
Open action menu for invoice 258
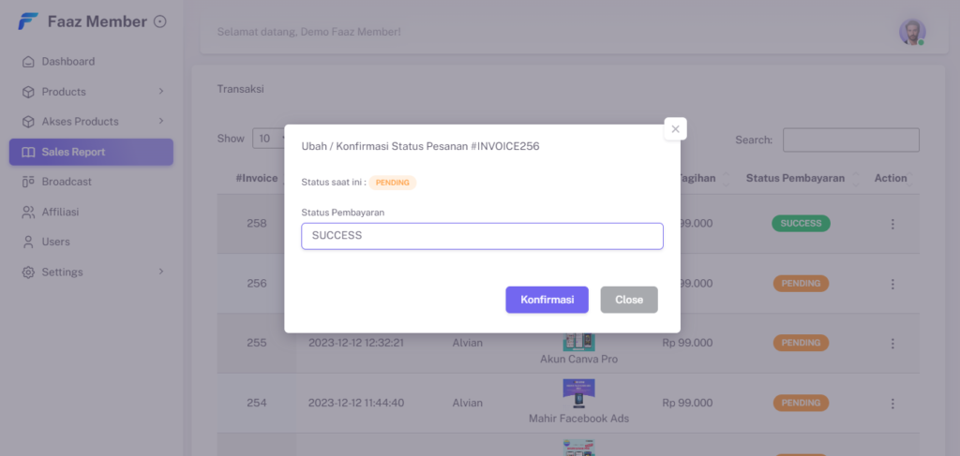pyautogui.click(x=892, y=224)
